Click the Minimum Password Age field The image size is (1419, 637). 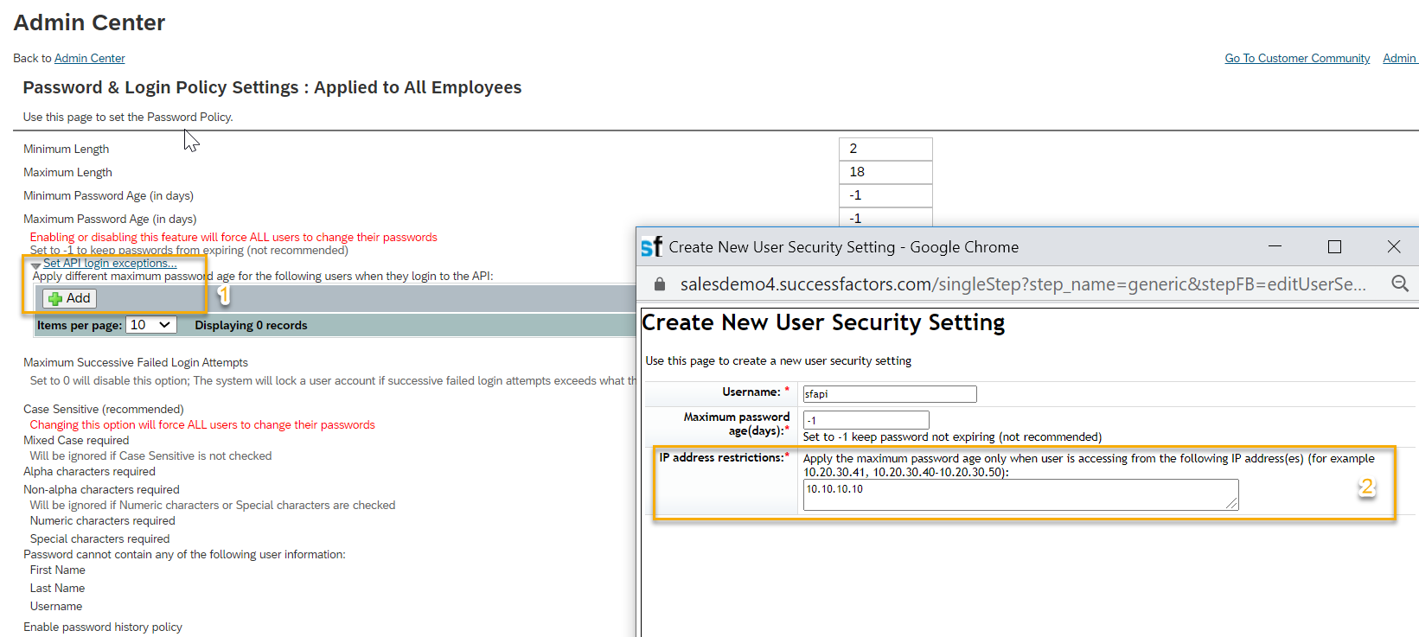pos(885,195)
